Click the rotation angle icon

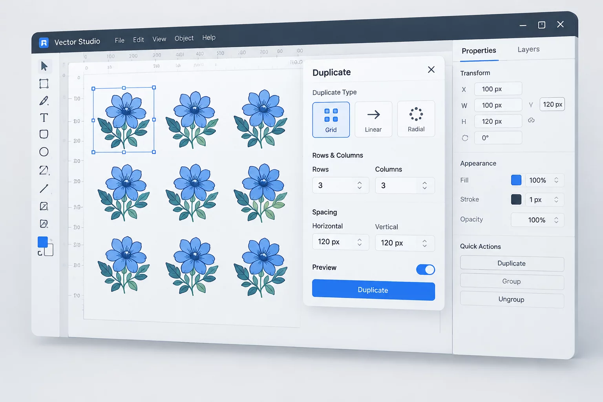click(465, 138)
